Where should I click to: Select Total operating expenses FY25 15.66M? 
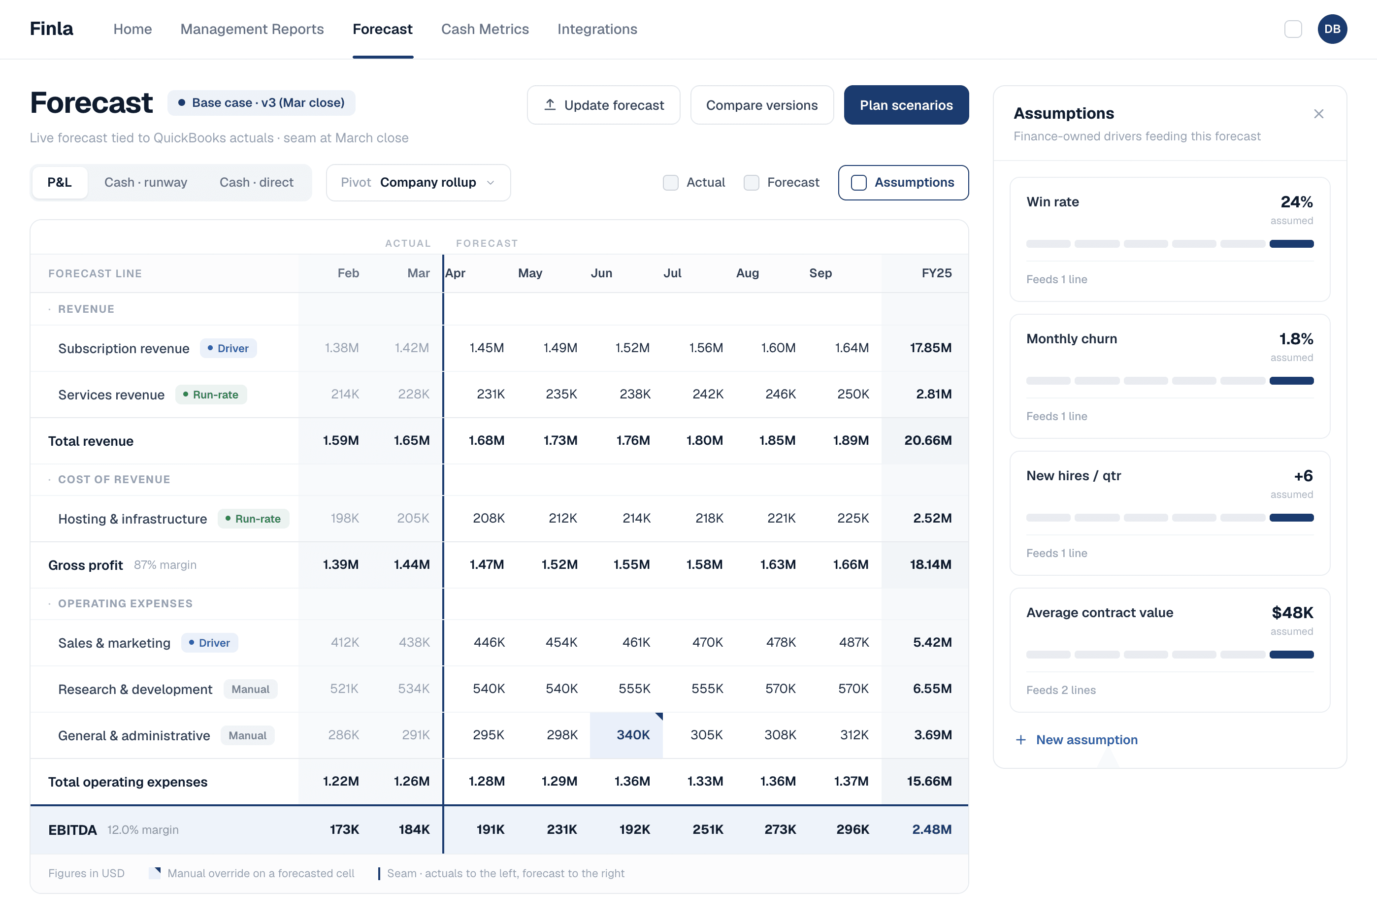pyautogui.click(x=929, y=781)
